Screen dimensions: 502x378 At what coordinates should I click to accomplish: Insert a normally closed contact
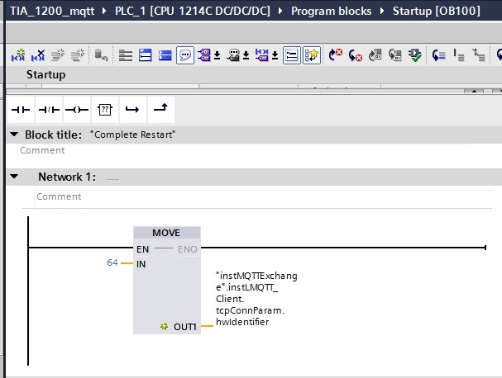click(49, 110)
